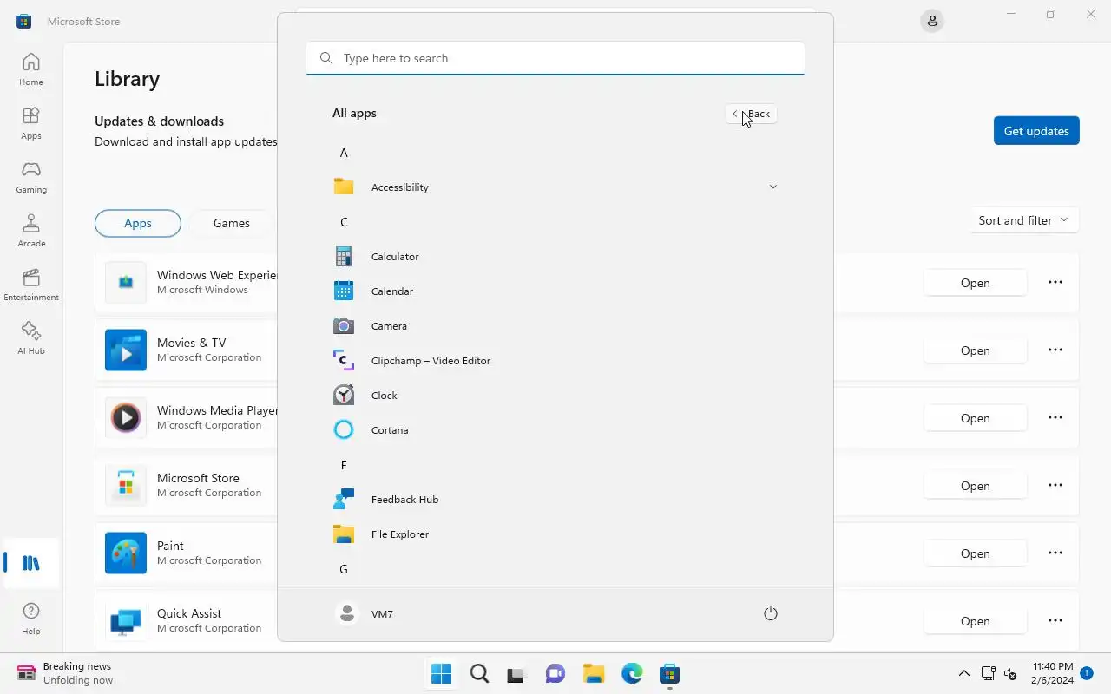Open the Camera app entry

pyautogui.click(x=555, y=326)
